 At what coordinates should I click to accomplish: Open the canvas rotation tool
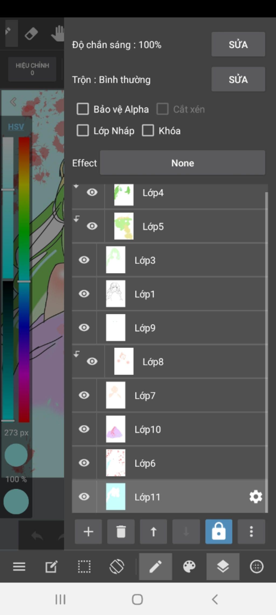click(x=117, y=566)
